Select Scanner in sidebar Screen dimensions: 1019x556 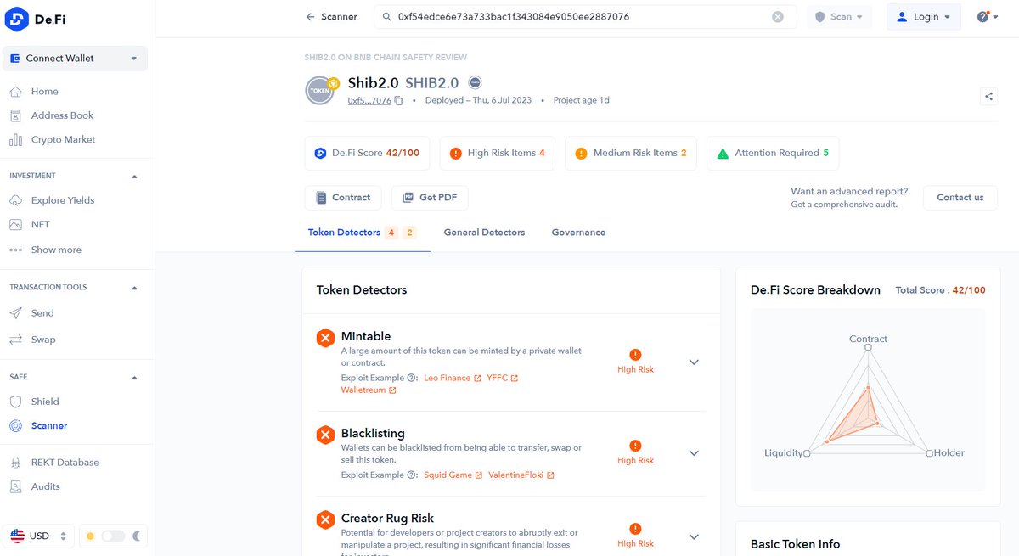(49, 426)
